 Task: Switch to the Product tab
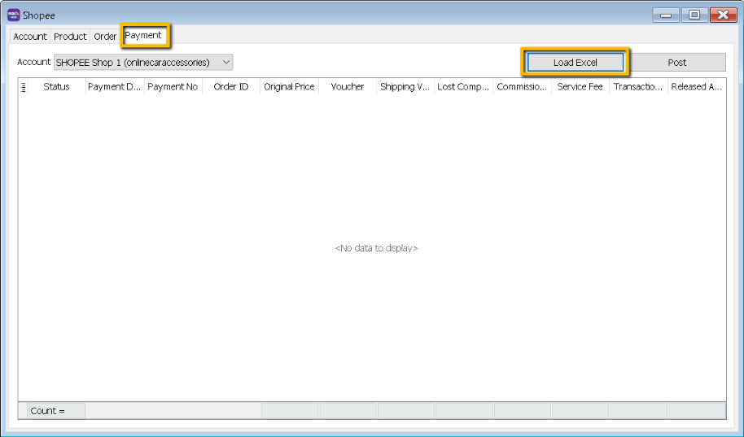point(70,37)
